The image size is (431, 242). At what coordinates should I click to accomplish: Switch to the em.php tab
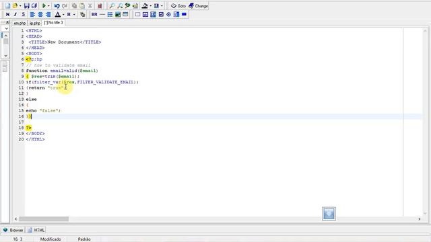click(x=20, y=24)
